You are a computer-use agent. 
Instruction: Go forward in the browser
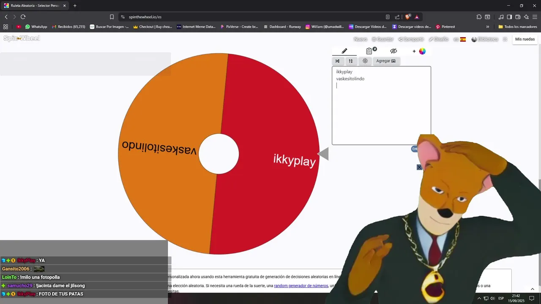tap(14, 17)
